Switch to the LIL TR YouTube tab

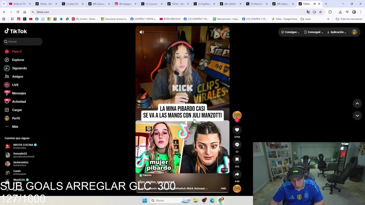(x=19, y=4)
